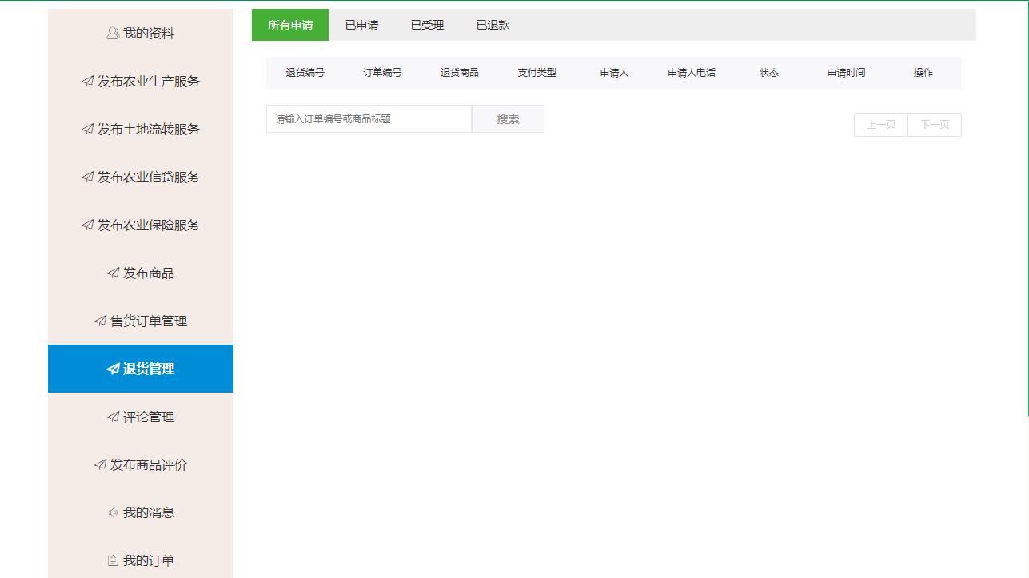Switch to the 已申请 tab
This screenshot has width=1029, height=578.
click(361, 25)
